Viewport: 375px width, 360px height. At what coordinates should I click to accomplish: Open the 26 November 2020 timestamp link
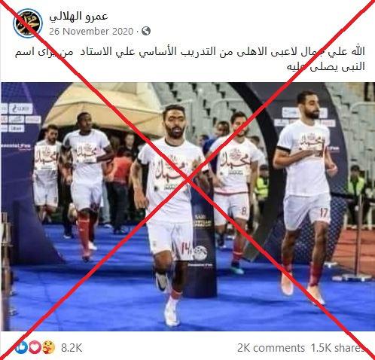(91, 32)
